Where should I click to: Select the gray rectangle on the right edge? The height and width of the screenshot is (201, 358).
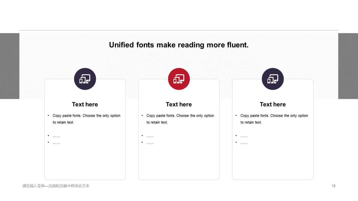[x=348, y=66]
